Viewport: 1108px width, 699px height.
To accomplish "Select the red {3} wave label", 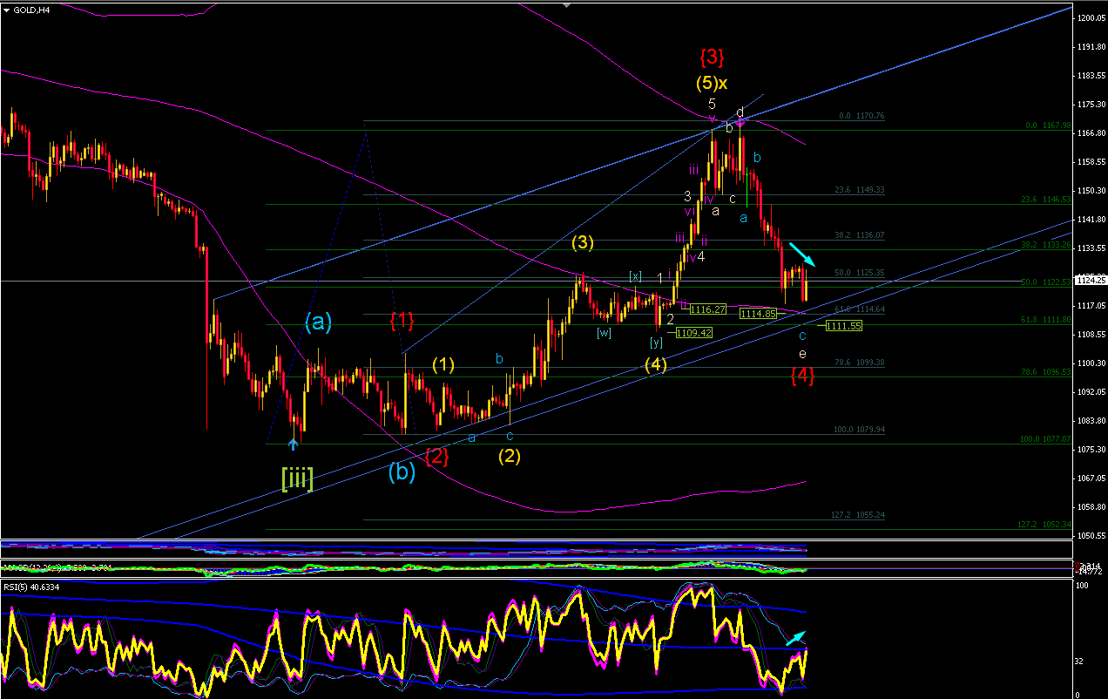I will pyautogui.click(x=712, y=58).
